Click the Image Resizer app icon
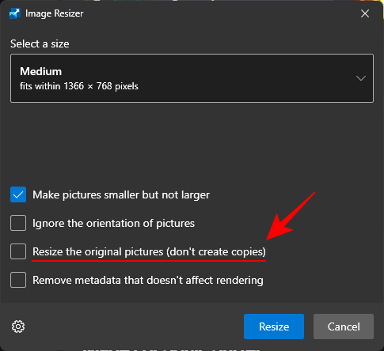Image resolution: width=384 pixels, height=351 pixels. tap(15, 13)
